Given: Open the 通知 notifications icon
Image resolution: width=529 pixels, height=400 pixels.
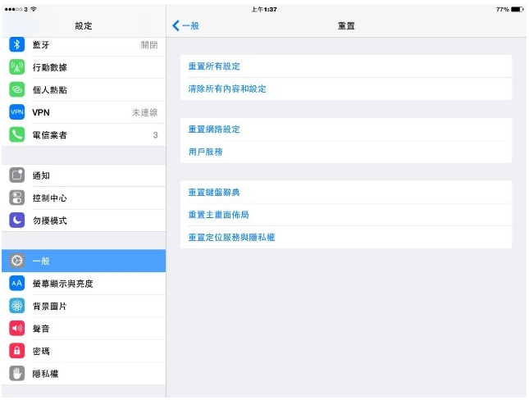Looking at the screenshot, I should coord(17,175).
